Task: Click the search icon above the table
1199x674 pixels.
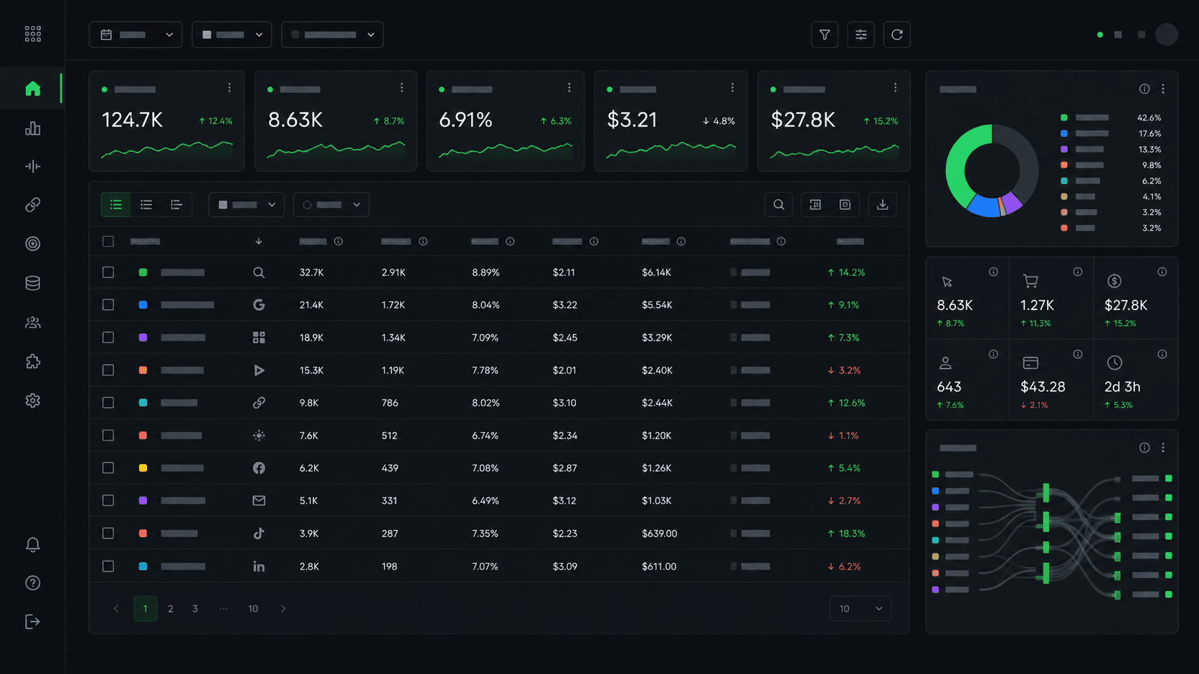Action: [x=779, y=205]
